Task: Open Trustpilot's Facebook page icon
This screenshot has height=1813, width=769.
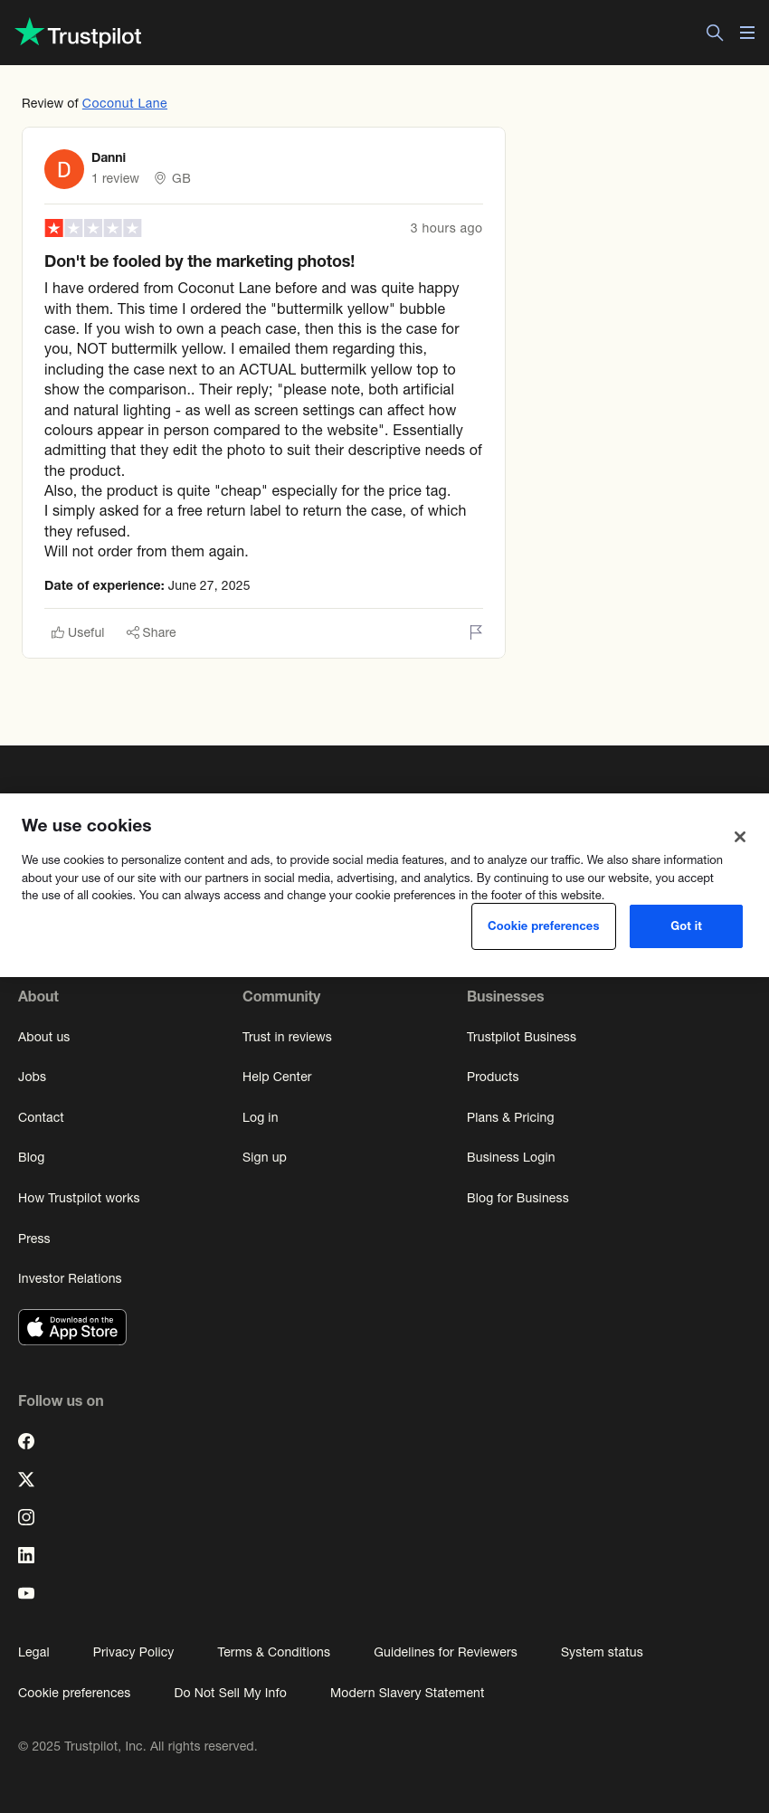Action: [26, 1441]
